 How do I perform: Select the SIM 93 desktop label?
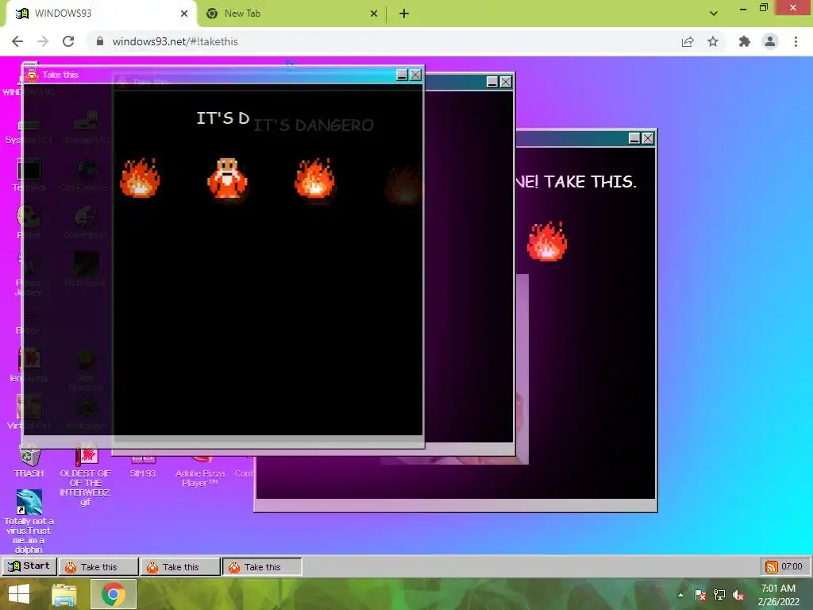tap(143, 473)
